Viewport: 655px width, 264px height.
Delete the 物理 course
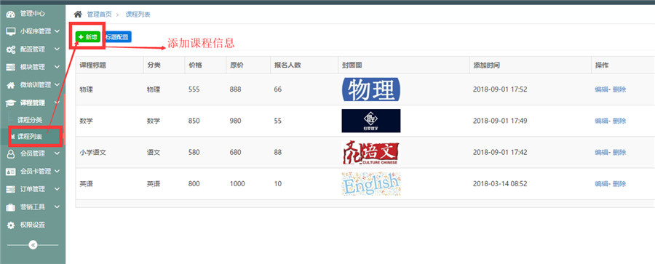[x=619, y=89]
